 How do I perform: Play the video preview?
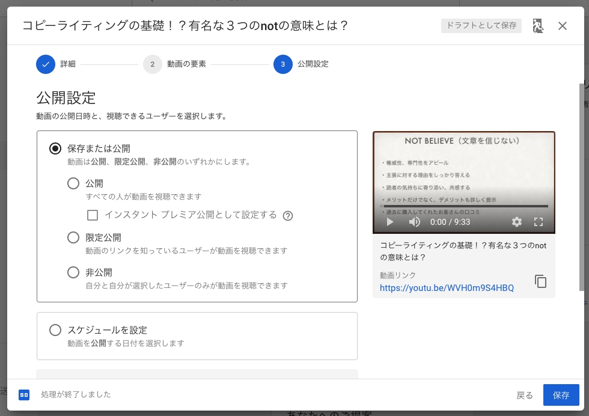(x=389, y=222)
